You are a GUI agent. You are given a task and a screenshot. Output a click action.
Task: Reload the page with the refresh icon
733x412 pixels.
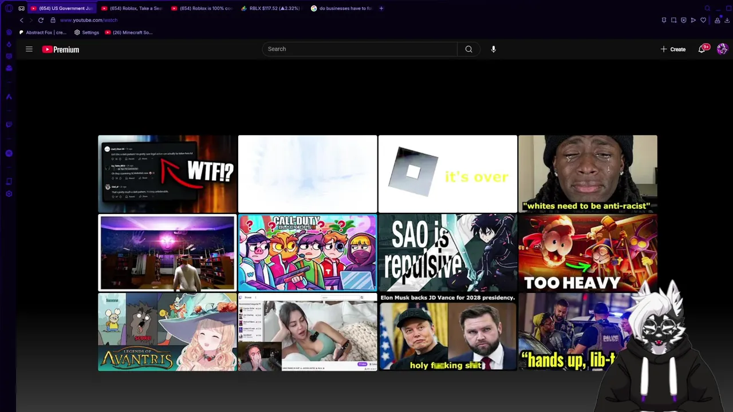click(41, 20)
